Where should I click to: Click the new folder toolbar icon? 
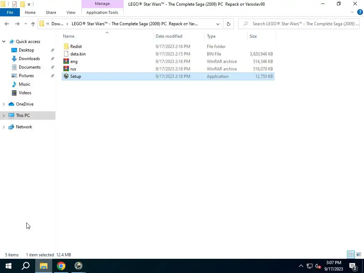point(22,4)
